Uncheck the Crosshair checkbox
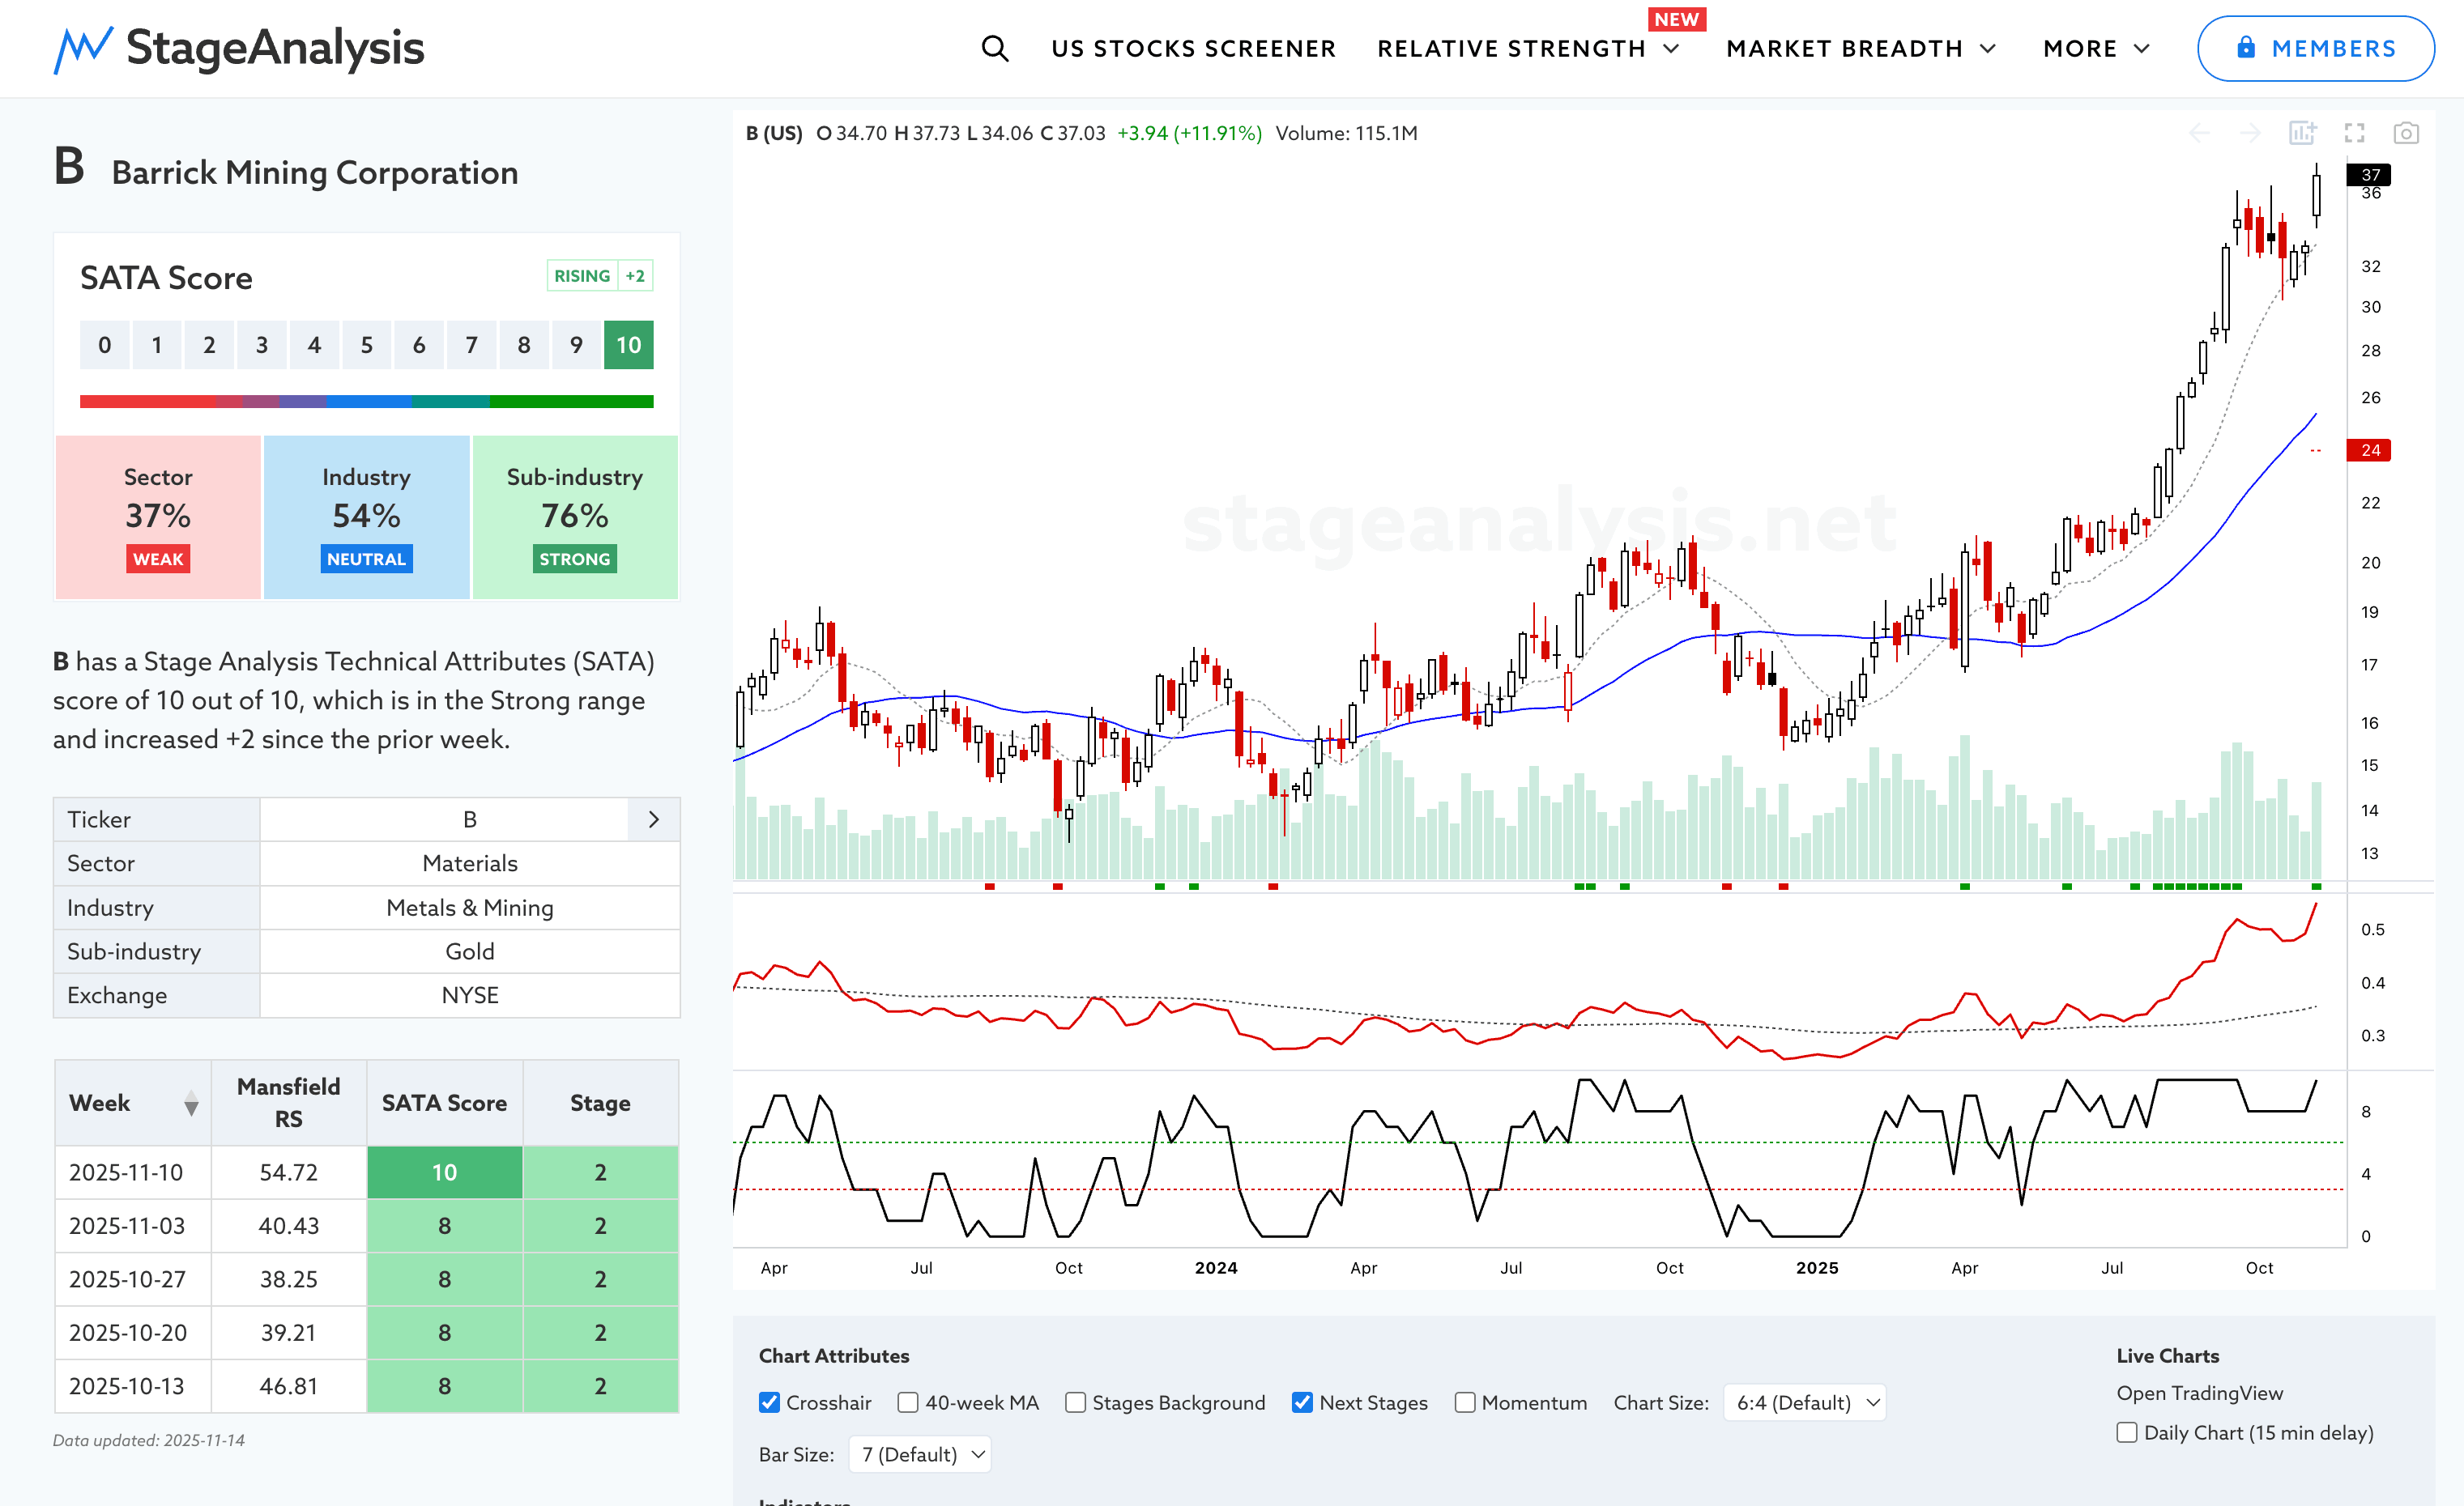Viewport: 2464px width, 1506px height. pyautogui.click(x=769, y=1402)
